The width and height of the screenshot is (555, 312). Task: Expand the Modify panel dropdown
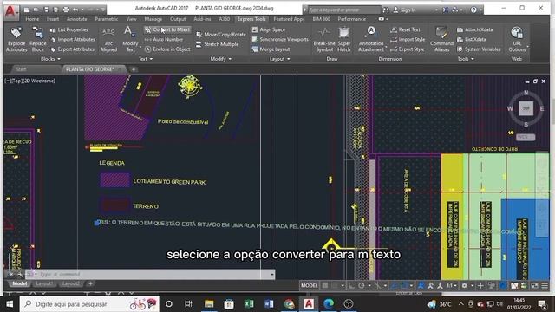point(220,59)
